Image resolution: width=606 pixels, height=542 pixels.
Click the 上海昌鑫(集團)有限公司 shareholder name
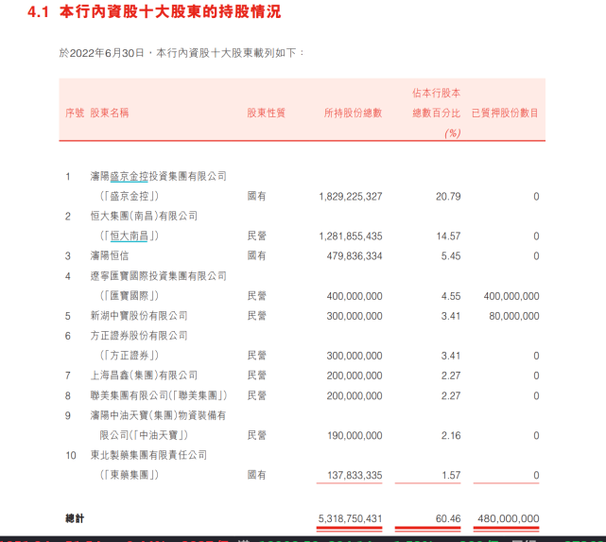click(x=145, y=376)
